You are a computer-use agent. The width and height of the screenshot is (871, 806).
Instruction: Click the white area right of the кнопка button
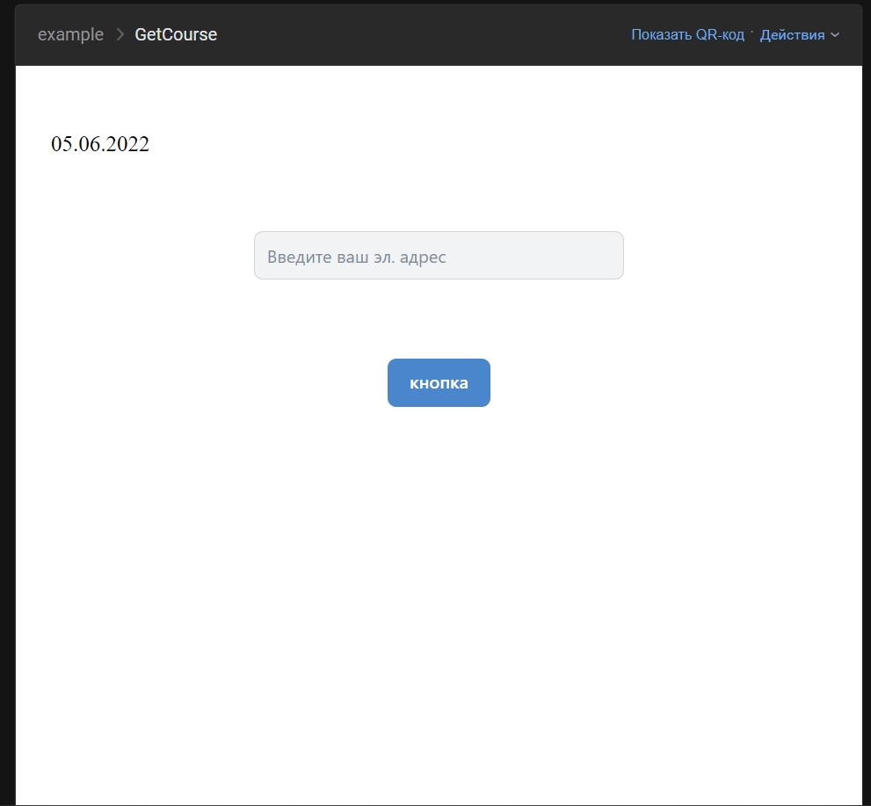(x=659, y=383)
